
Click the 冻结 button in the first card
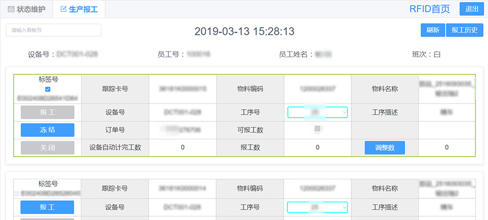[x=48, y=130]
